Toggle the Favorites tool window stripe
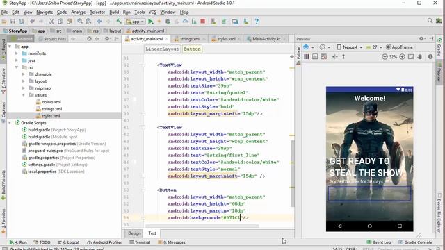Image resolution: width=445 pixels, height=250 pixels. pyautogui.click(x=3, y=221)
